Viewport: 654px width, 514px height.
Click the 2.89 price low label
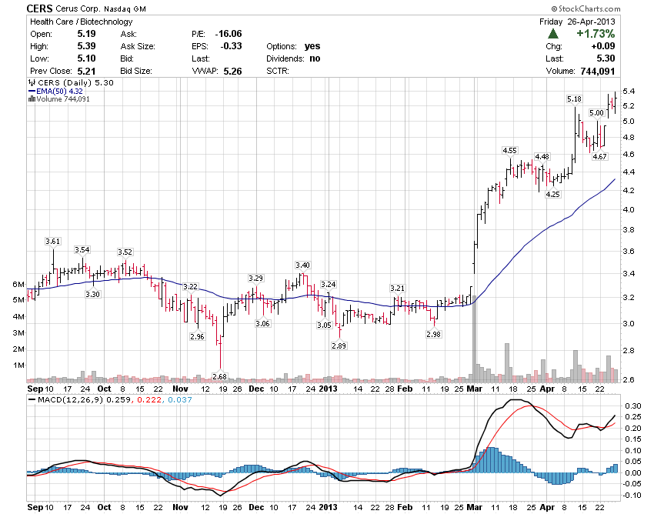click(x=339, y=345)
